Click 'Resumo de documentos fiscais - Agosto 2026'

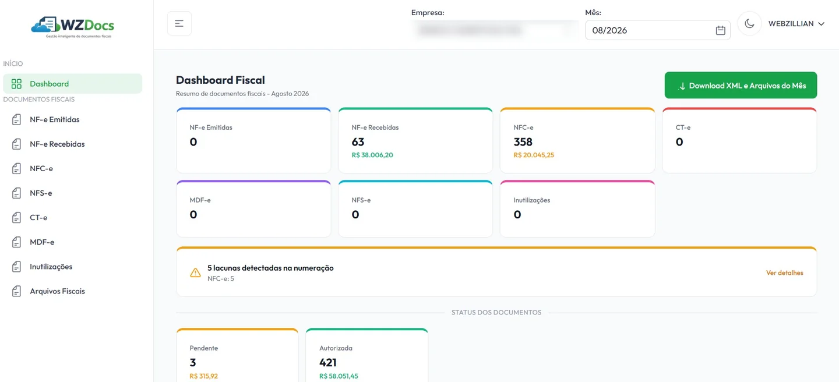tap(242, 93)
